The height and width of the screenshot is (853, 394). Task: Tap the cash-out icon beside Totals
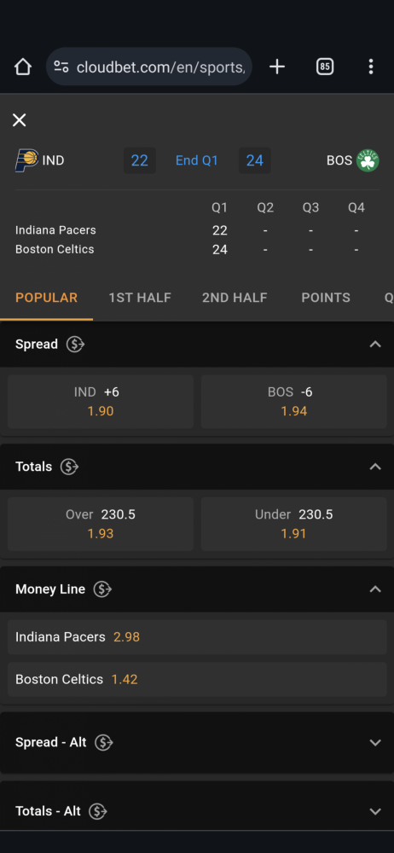click(x=70, y=467)
